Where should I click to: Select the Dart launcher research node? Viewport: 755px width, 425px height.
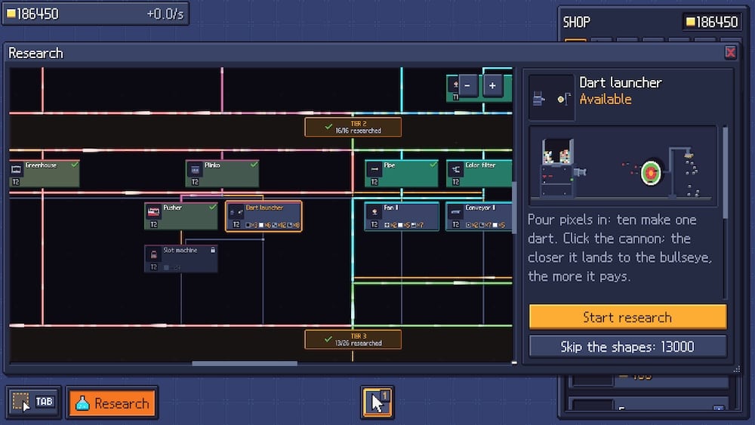pyautogui.click(x=263, y=216)
